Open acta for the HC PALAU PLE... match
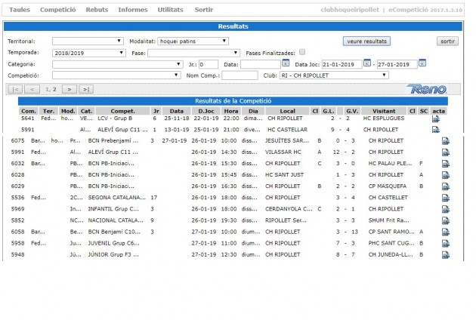 pos(445,164)
